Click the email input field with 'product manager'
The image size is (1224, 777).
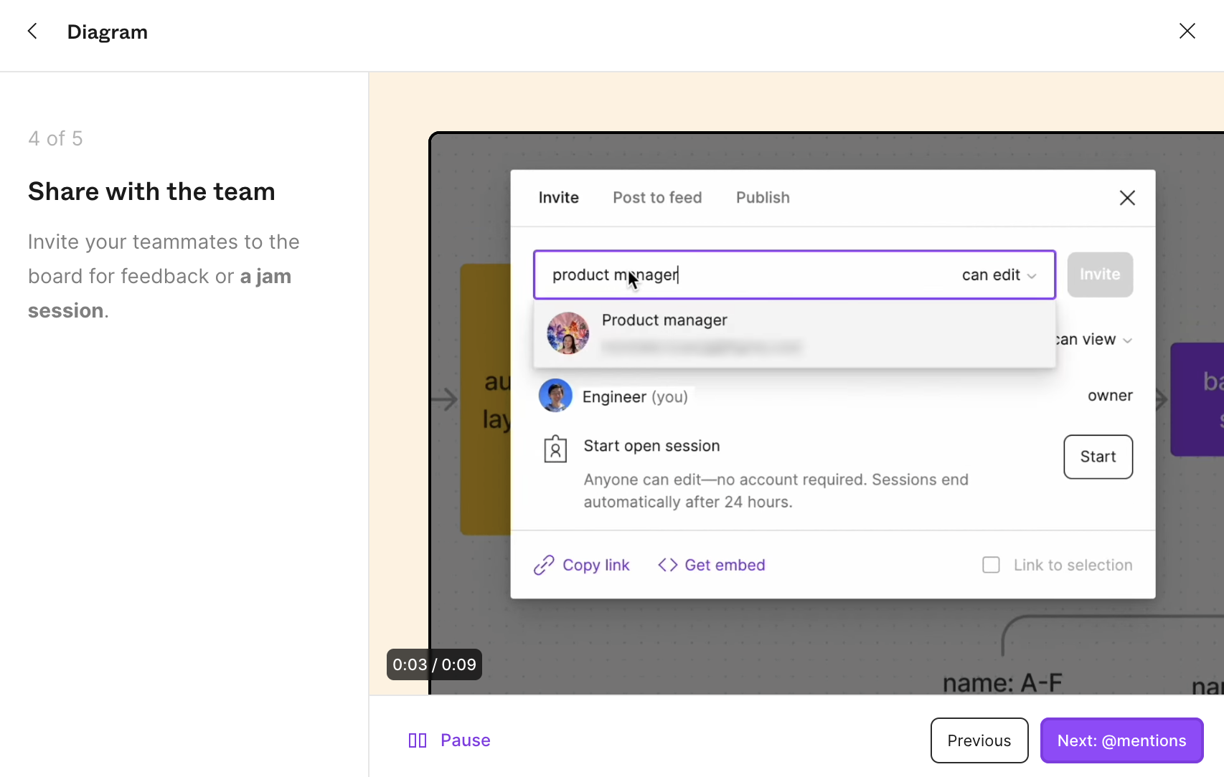[739, 275]
